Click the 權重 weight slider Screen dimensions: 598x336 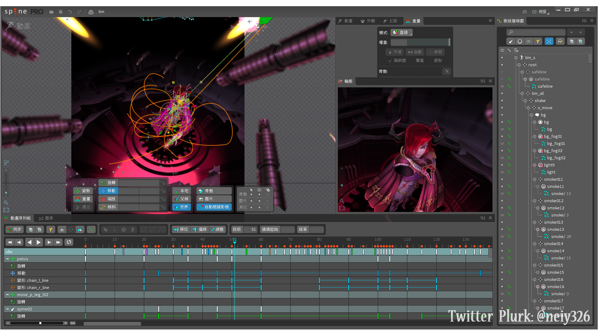click(x=420, y=42)
